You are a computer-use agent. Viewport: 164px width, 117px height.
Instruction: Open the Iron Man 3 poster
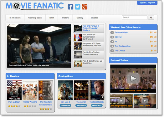point(65,90)
